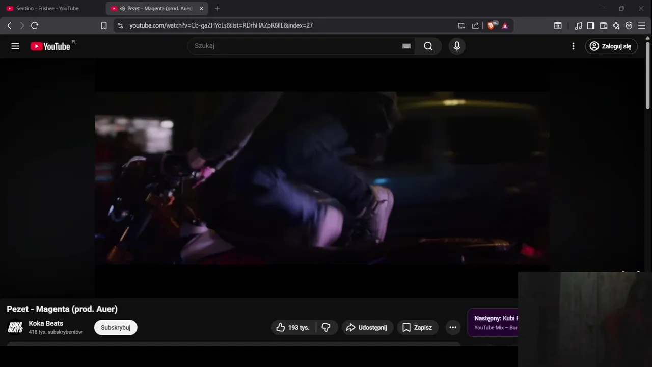This screenshot has width=652, height=367.
Task: Share this page from the address bar
Action: (x=475, y=25)
